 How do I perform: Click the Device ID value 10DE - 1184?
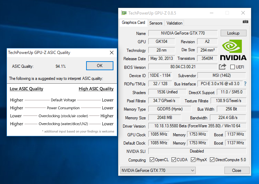pyautogui.click(x=160, y=75)
